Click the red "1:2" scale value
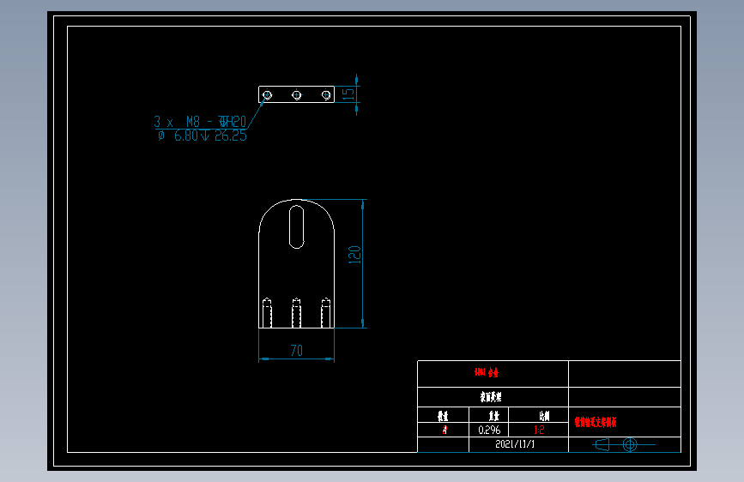This screenshot has width=744, height=482. 539,430
